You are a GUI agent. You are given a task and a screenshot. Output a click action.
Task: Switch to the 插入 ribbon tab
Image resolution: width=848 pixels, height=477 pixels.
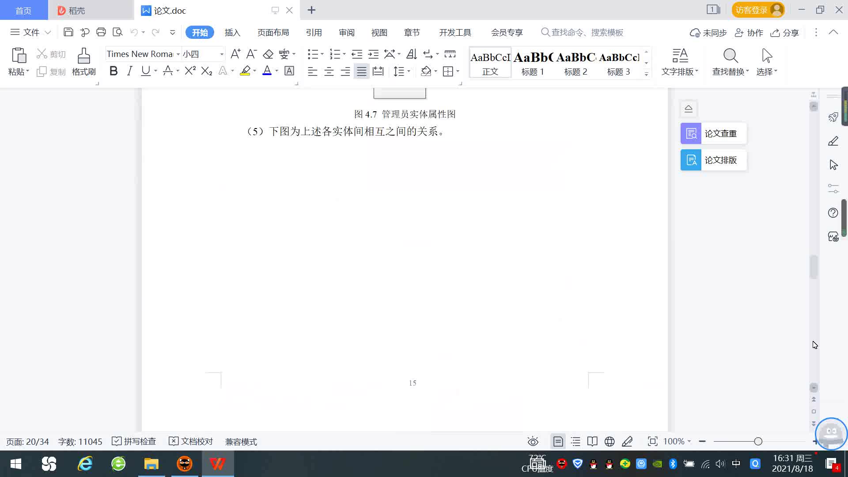click(x=232, y=32)
